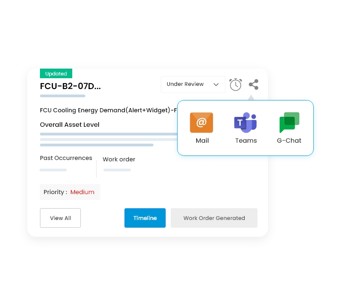This screenshot has height=305, width=341.
Task: Click the Overall Asset Level heading
Action: click(69, 125)
